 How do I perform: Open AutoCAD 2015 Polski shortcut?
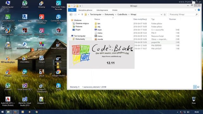pos(8,101)
